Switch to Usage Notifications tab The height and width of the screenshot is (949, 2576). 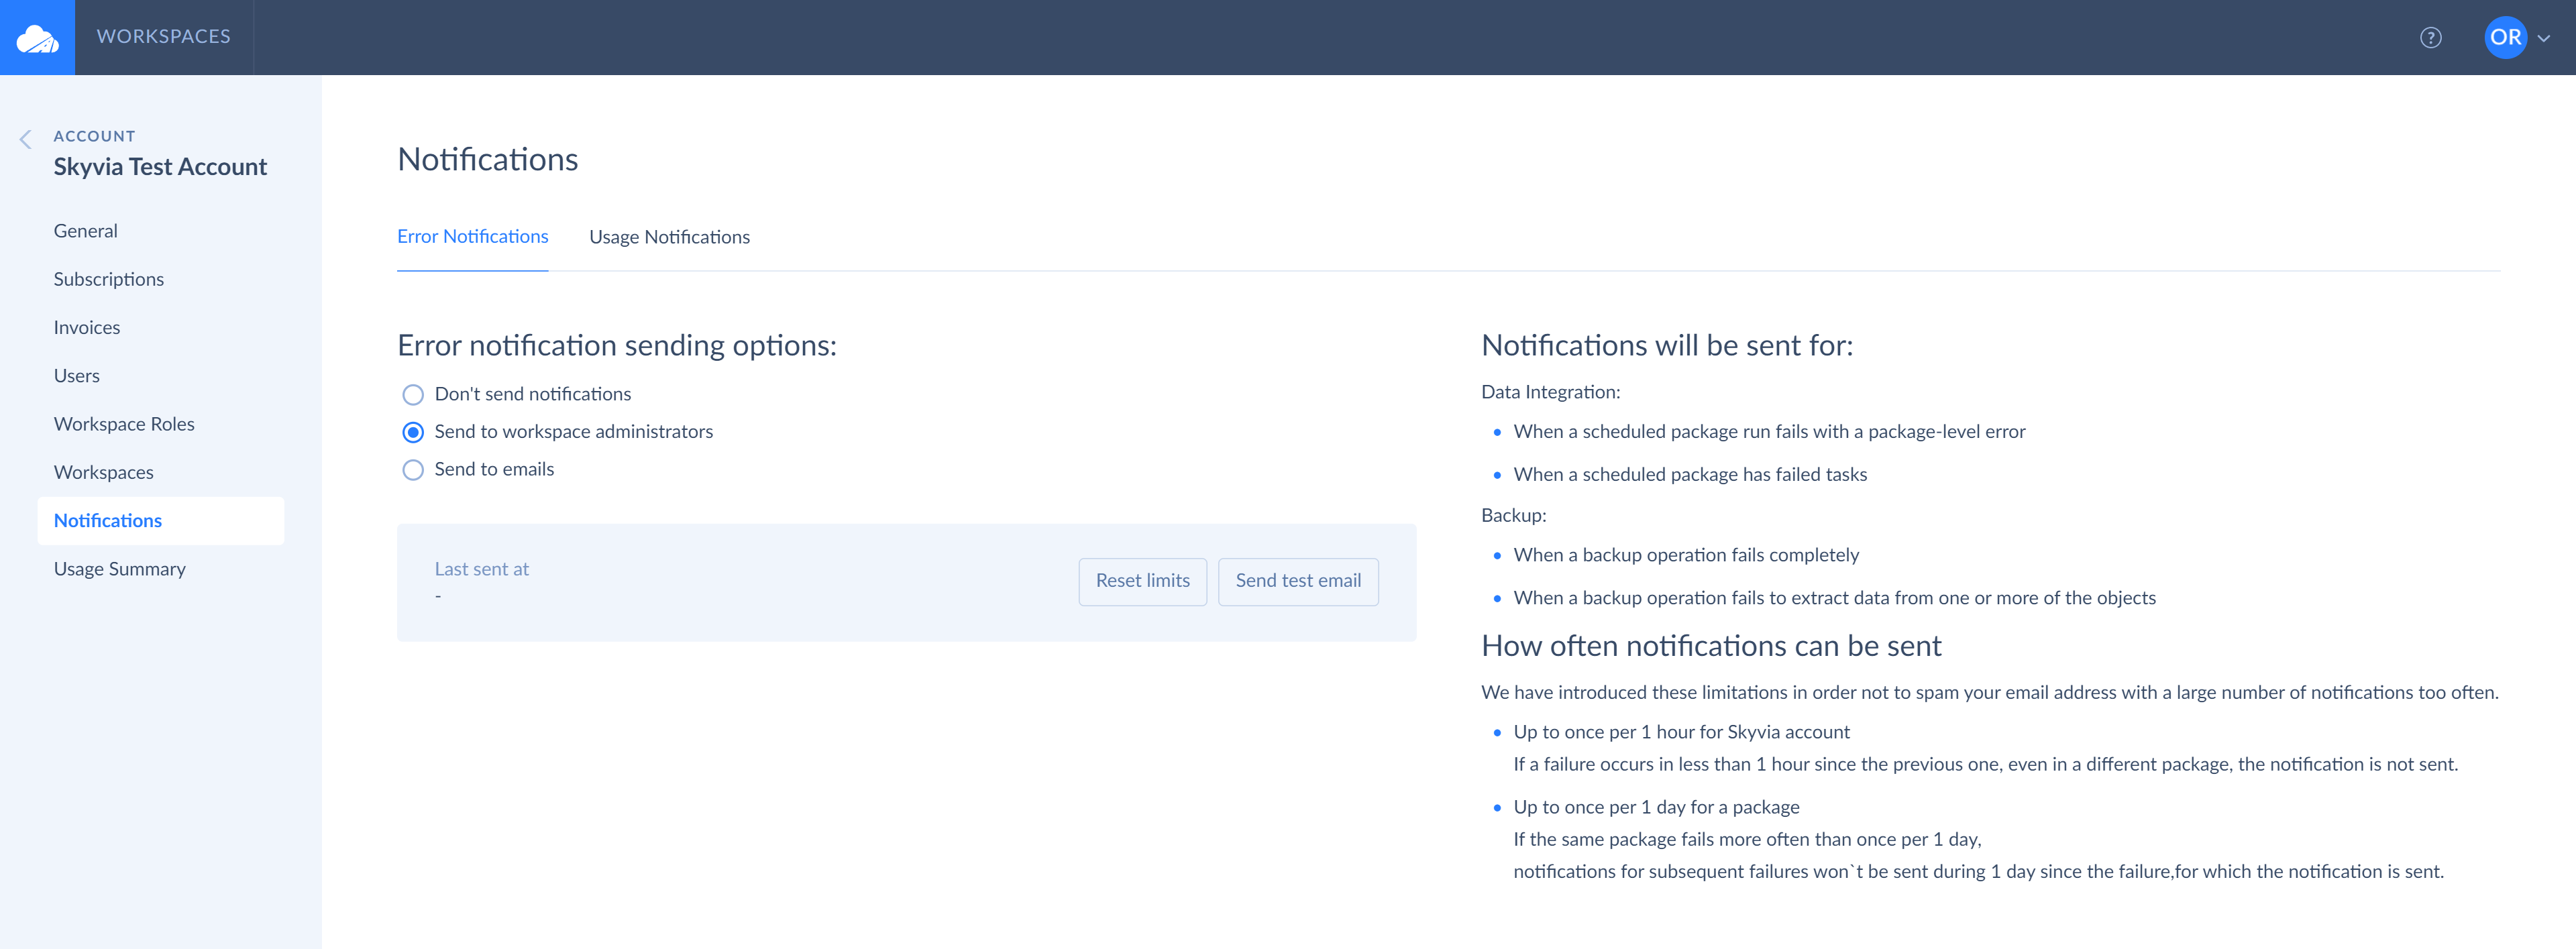click(x=670, y=235)
